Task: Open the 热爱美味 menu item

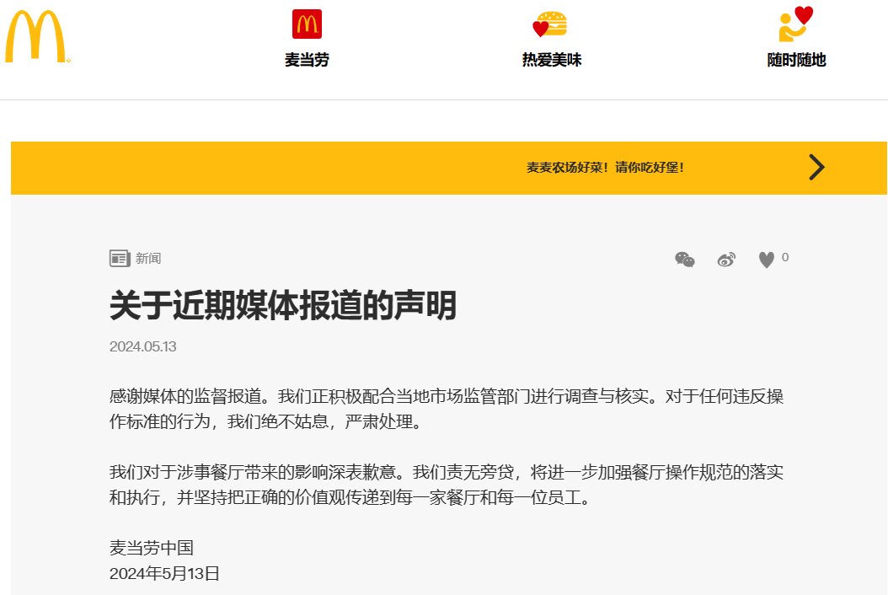Action: pyautogui.click(x=552, y=60)
